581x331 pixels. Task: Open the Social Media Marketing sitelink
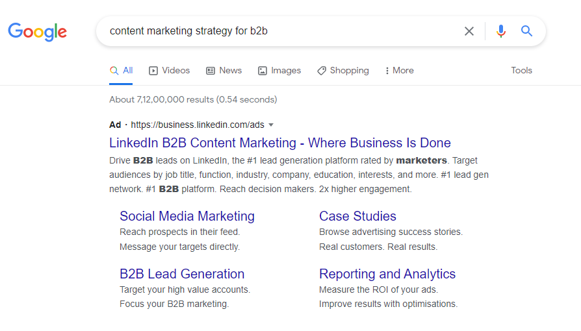pyautogui.click(x=187, y=216)
